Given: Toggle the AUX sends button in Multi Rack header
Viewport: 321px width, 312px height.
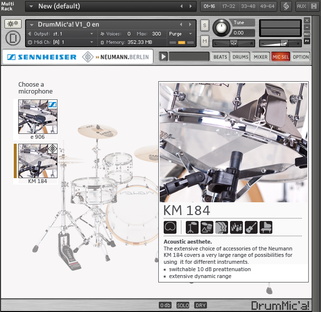Looking at the screenshot, I should 301,6.
